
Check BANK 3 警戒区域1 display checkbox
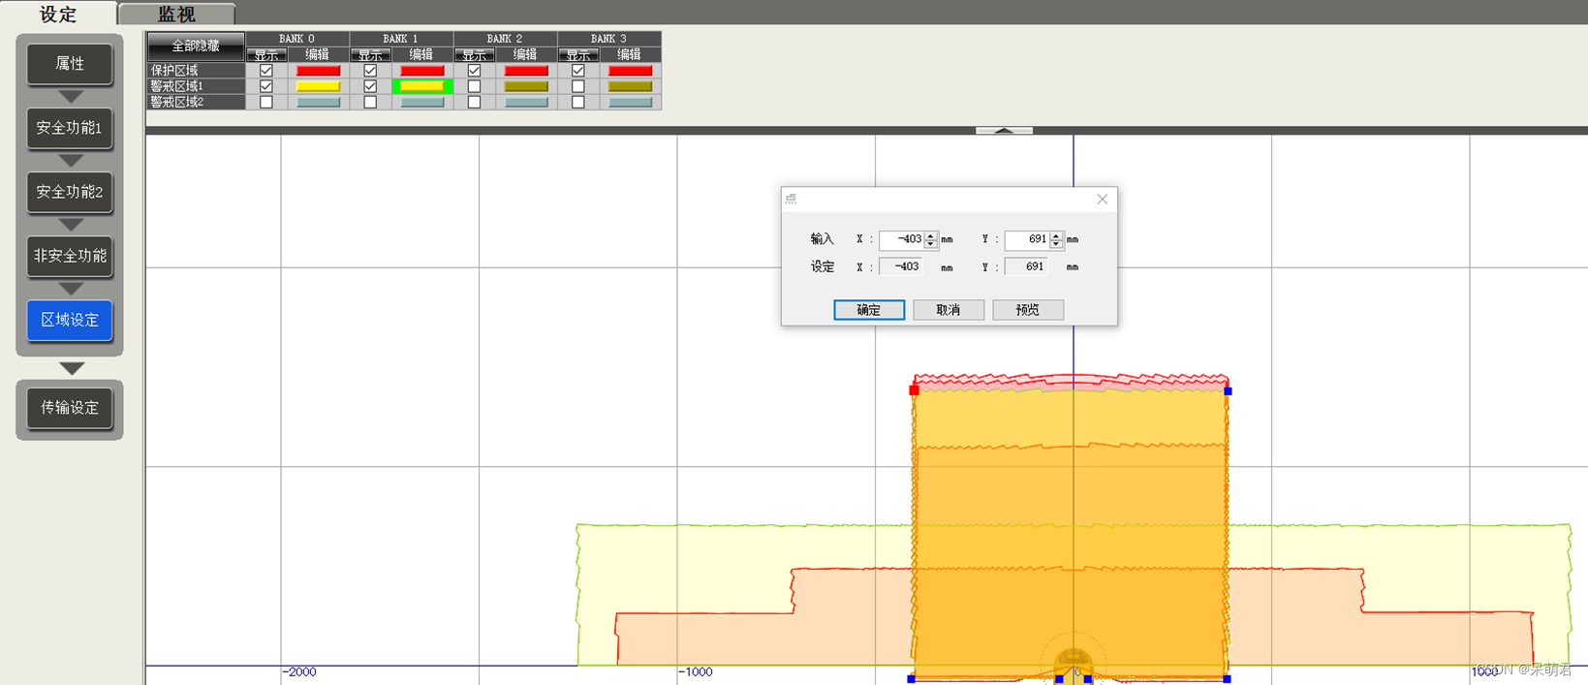[578, 86]
